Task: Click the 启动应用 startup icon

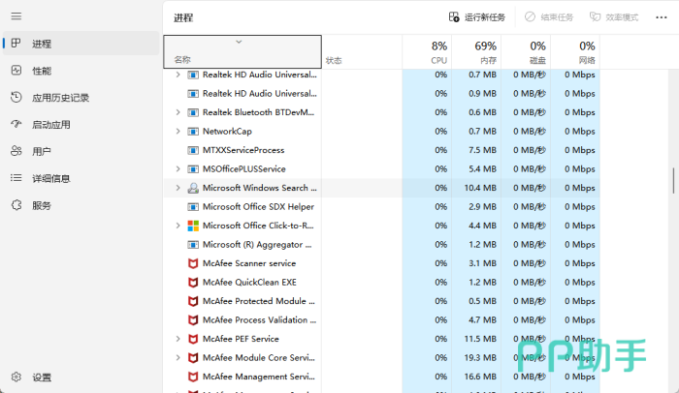Action: [16, 124]
